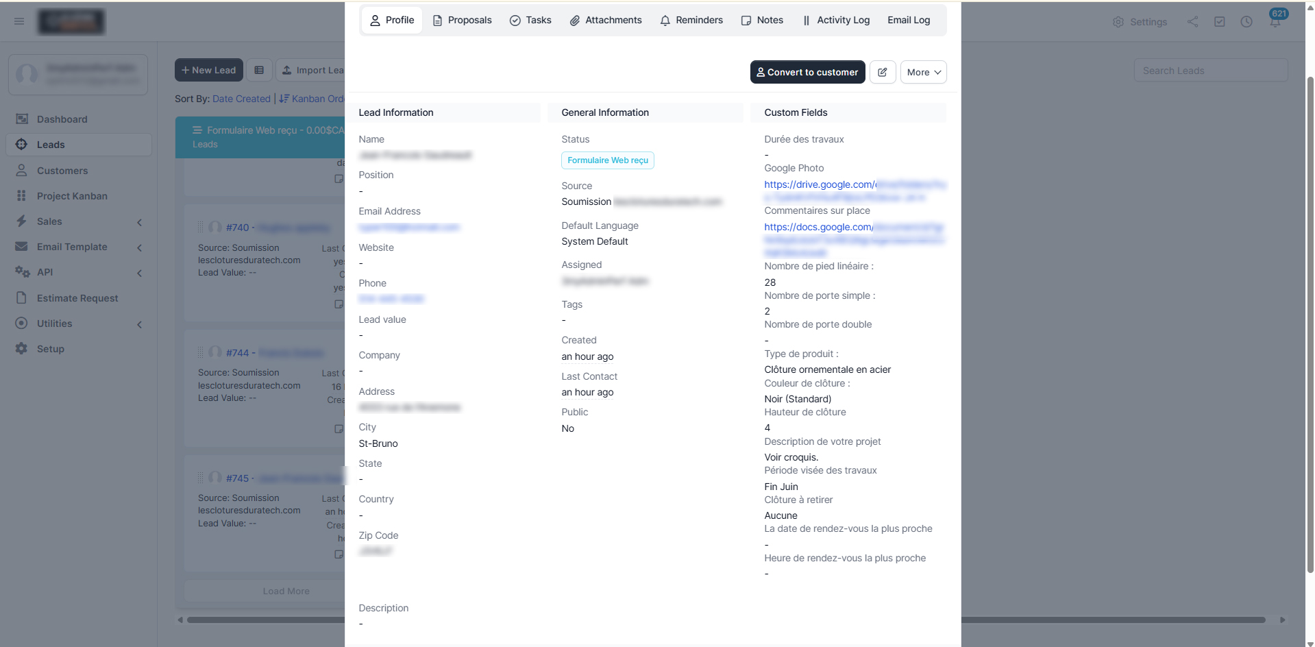Open the share icon in header

click(1193, 22)
